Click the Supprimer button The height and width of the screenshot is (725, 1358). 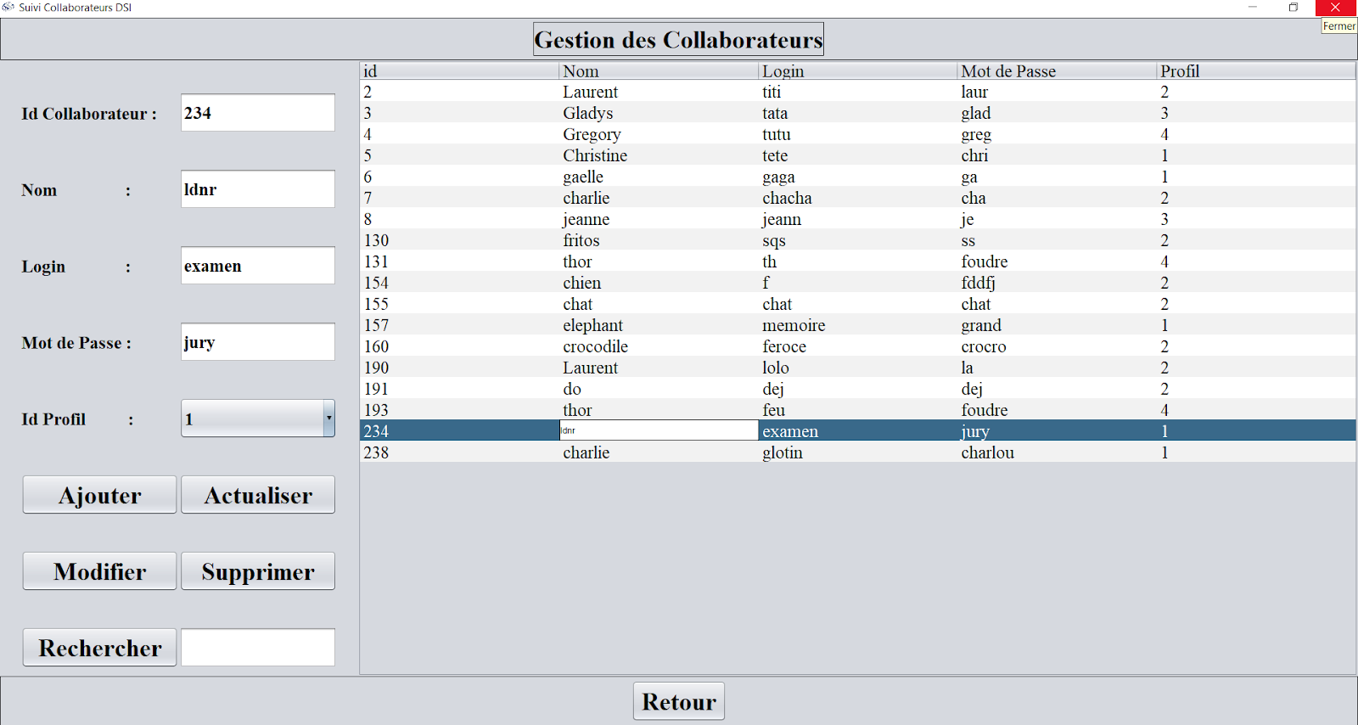click(258, 571)
